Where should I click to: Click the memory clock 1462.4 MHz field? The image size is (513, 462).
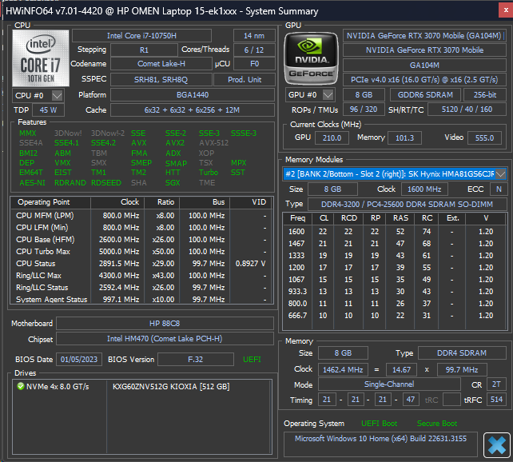343,370
